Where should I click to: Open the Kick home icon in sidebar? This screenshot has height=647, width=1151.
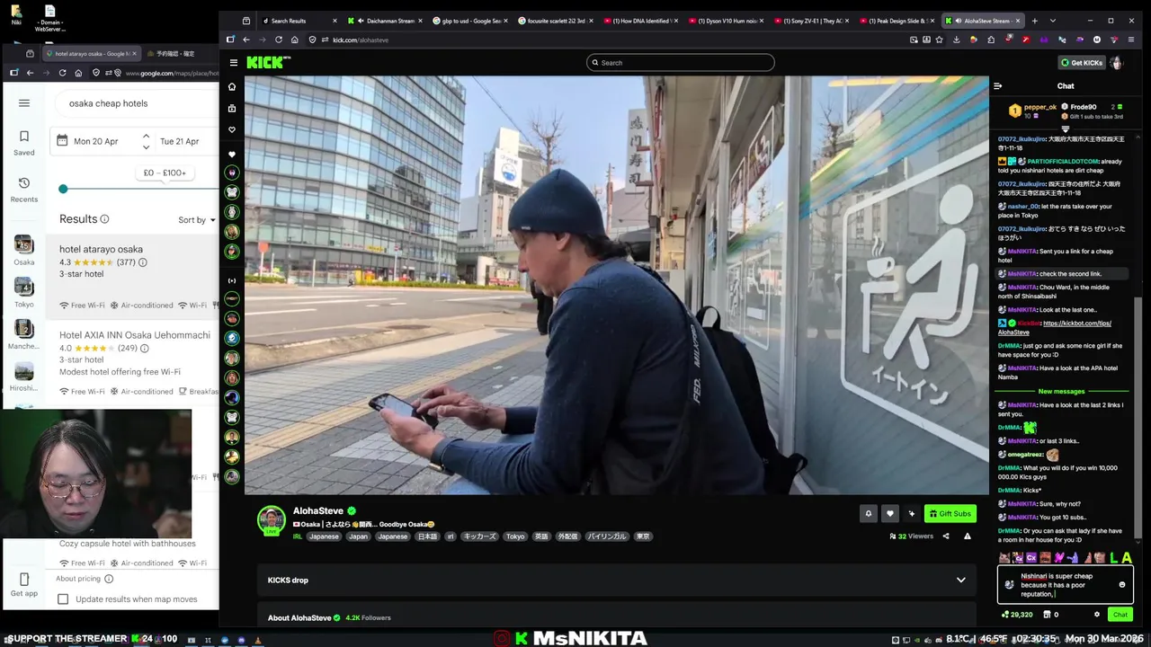[x=232, y=87]
